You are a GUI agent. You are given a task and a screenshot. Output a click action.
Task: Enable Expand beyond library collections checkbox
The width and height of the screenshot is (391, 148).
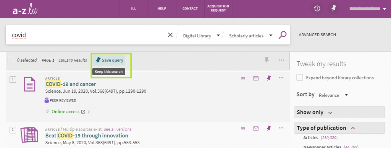[300, 77]
